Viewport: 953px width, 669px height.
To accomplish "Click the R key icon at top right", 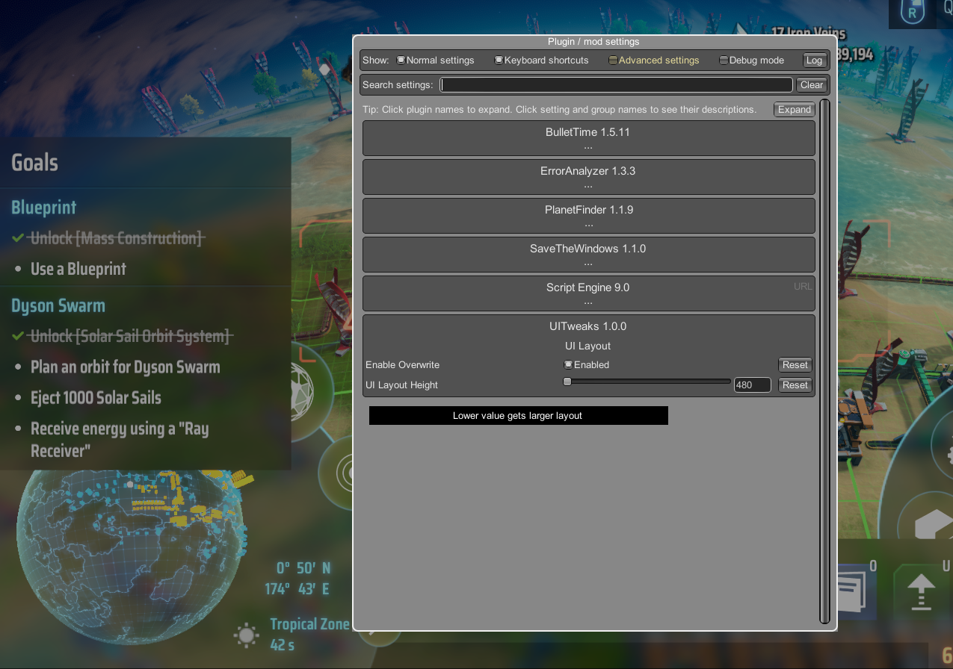I will pos(912,10).
